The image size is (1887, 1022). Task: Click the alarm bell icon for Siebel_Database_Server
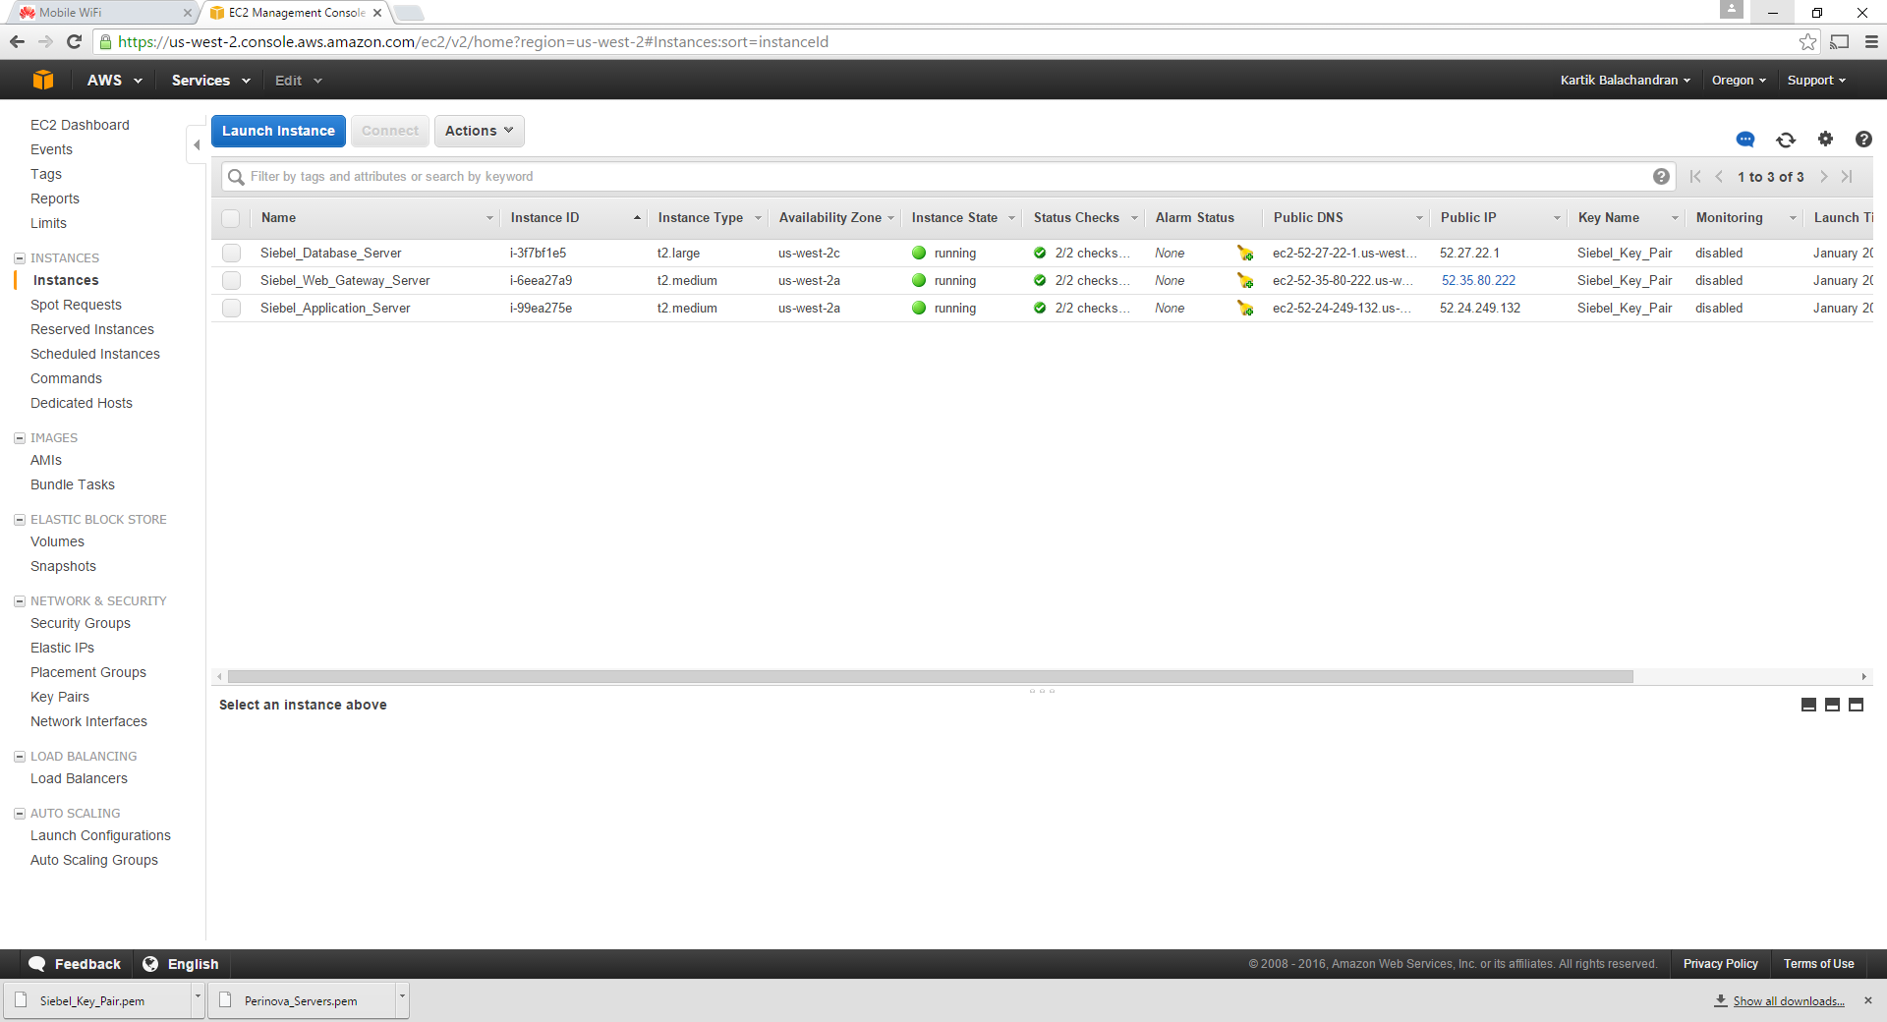[1245, 254]
